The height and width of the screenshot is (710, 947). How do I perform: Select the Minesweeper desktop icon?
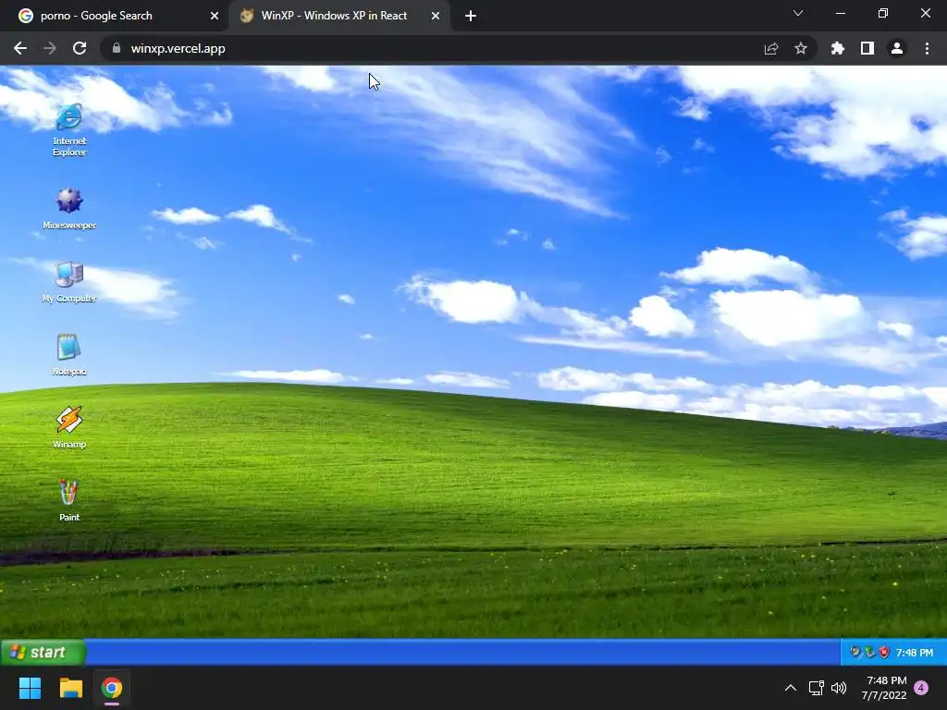[x=68, y=208]
